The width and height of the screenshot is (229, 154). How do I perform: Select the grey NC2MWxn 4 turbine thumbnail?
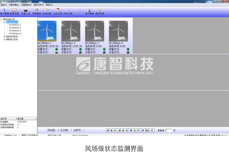(x=119, y=31)
